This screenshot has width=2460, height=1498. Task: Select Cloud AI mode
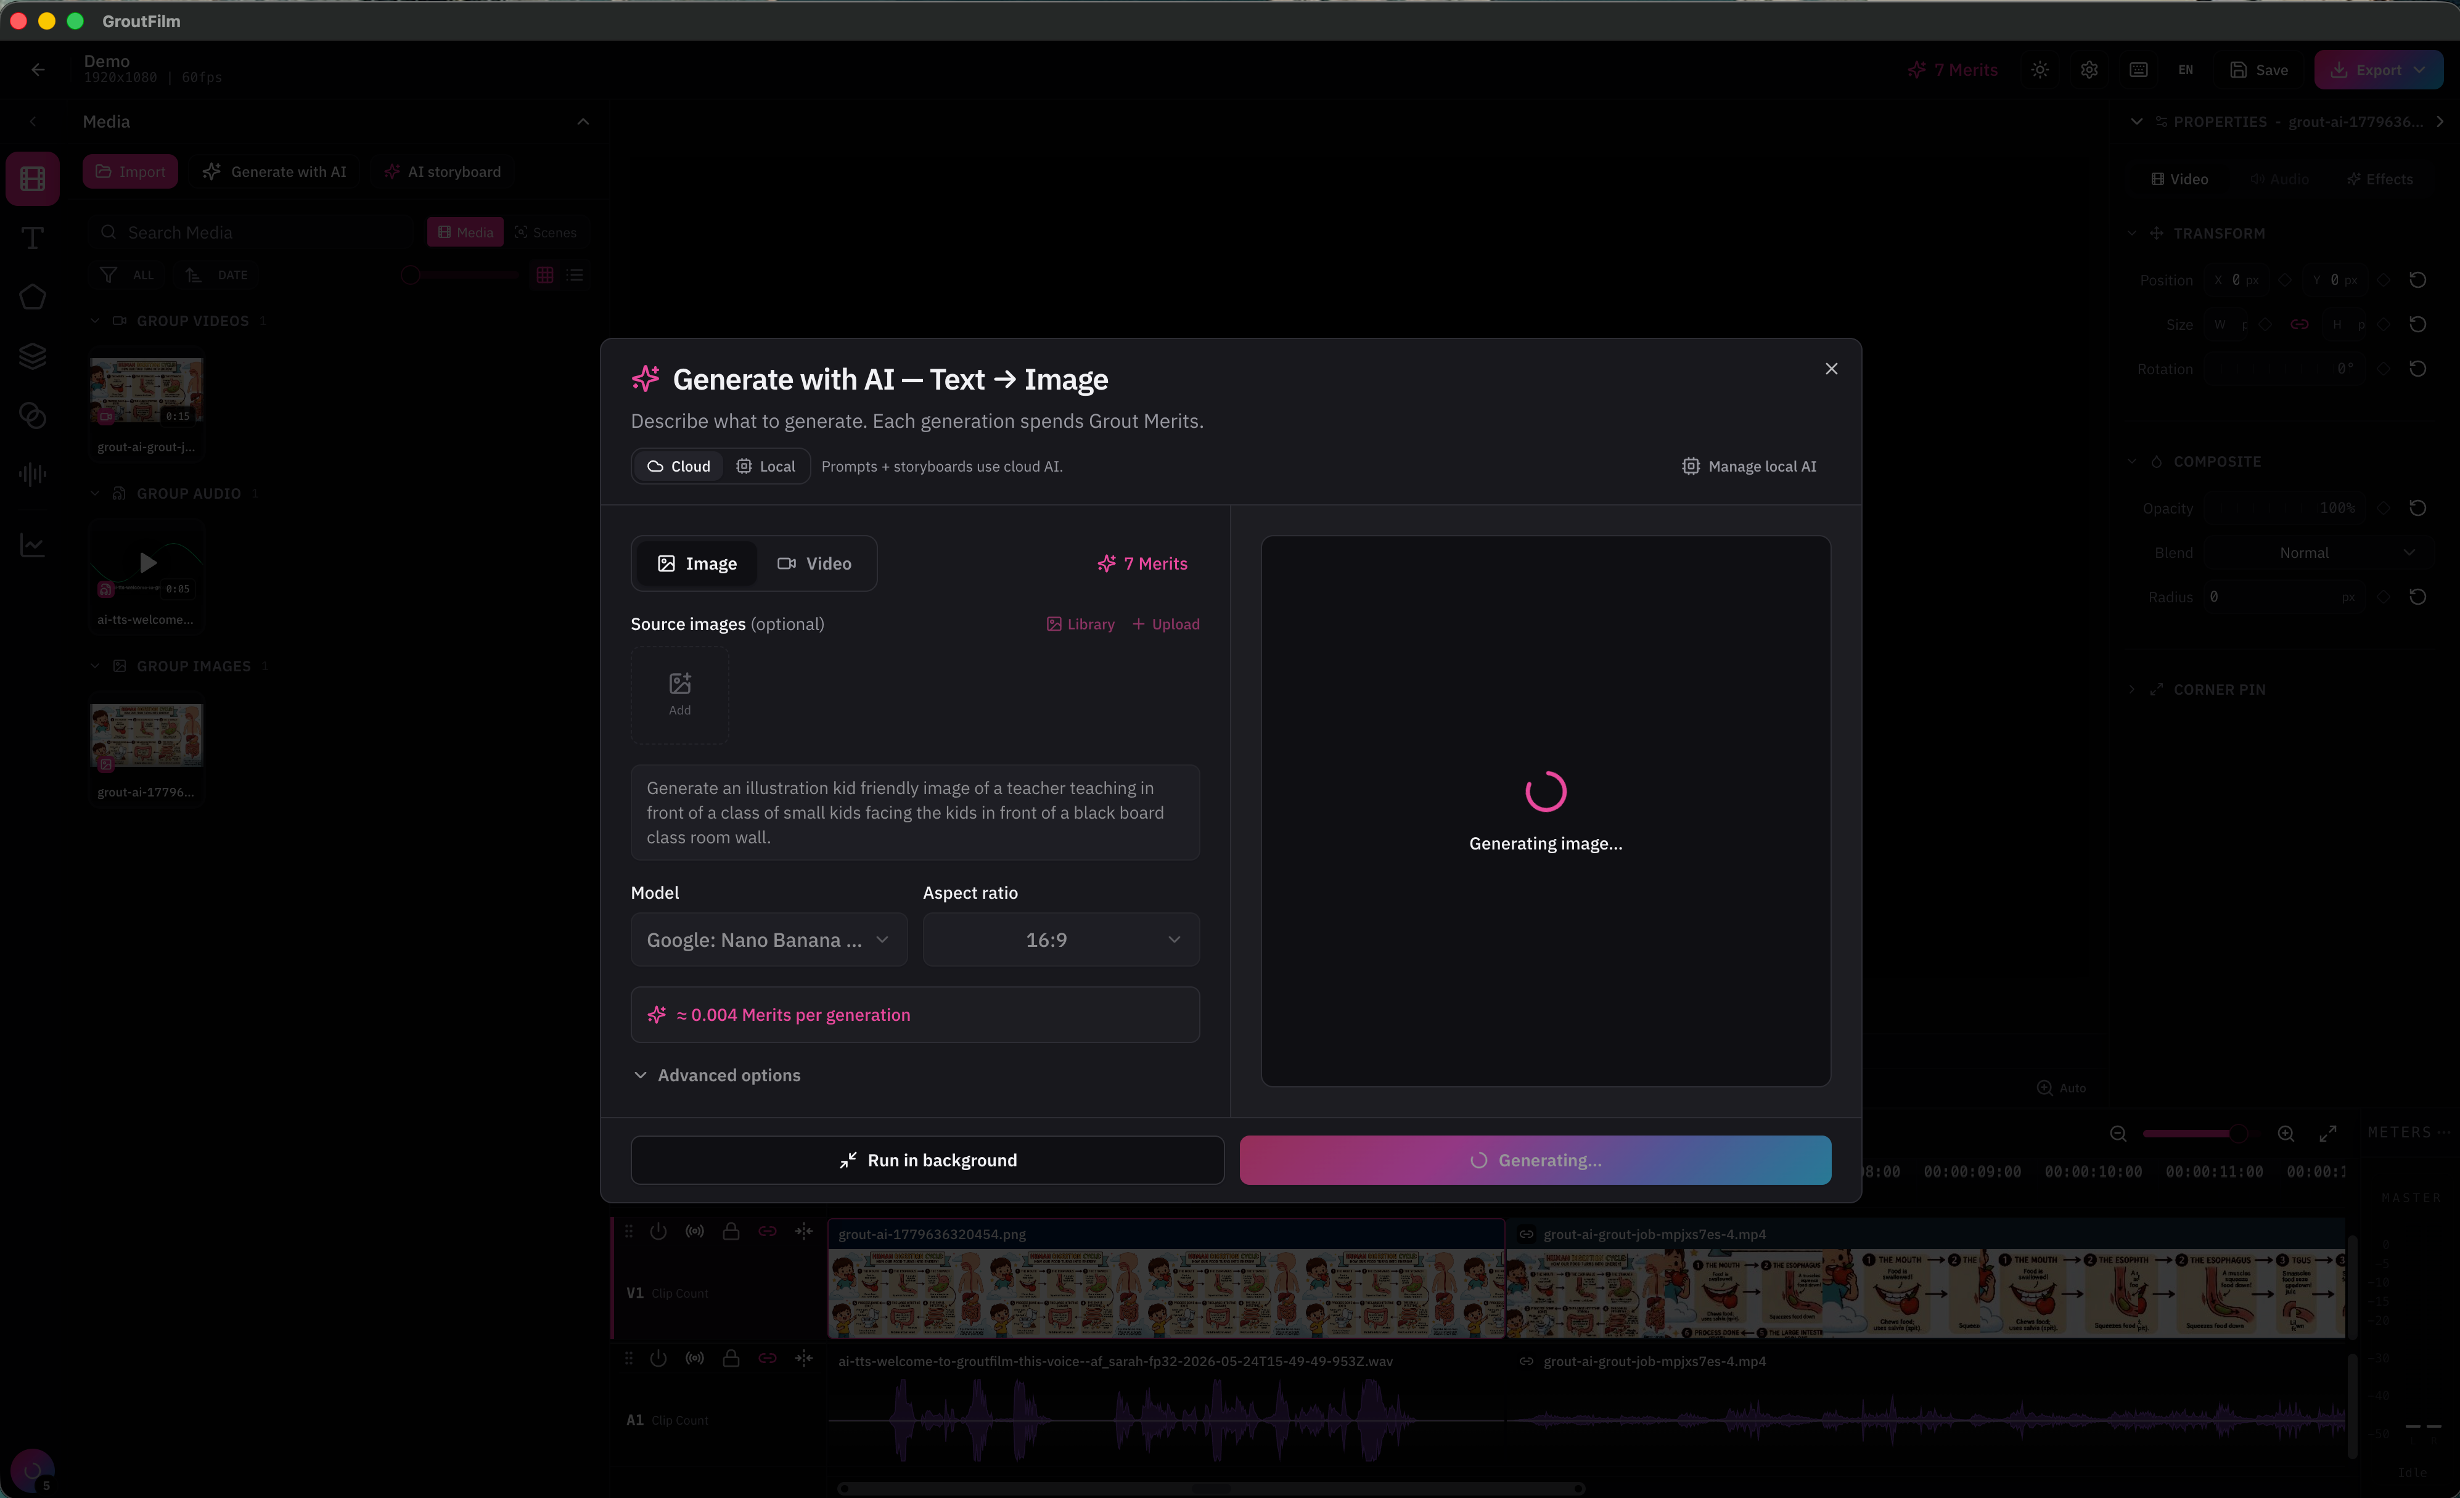(x=679, y=466)
